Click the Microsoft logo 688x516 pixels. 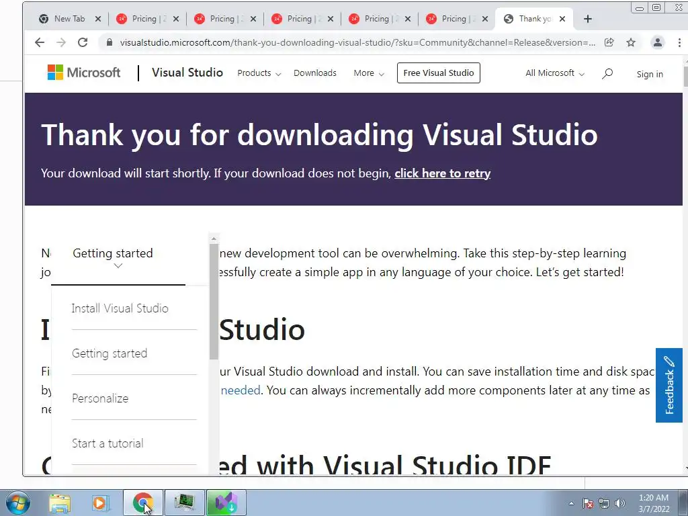[x=83, y=73]
